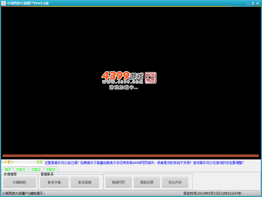Image resolution: width=262 pixels, height=197 pixels.
Task: Stop the music with orange stop icon
Action: point(9,162)
